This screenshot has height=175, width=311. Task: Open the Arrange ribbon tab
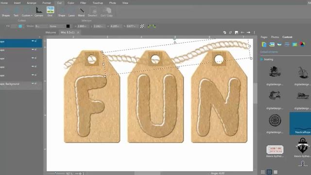click(x=32, y=3)
